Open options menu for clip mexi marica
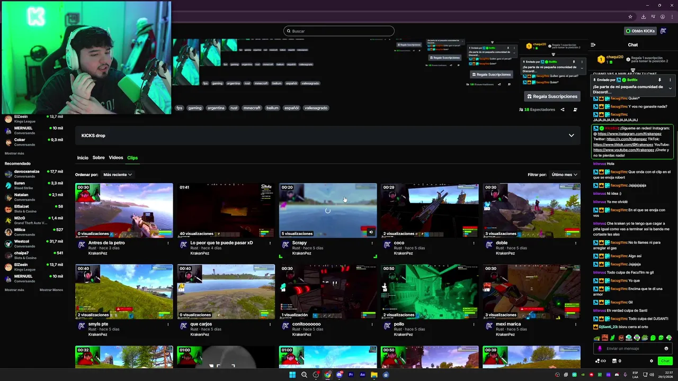The height and width of the screenshot is (381, 678). tap(575, 324)
